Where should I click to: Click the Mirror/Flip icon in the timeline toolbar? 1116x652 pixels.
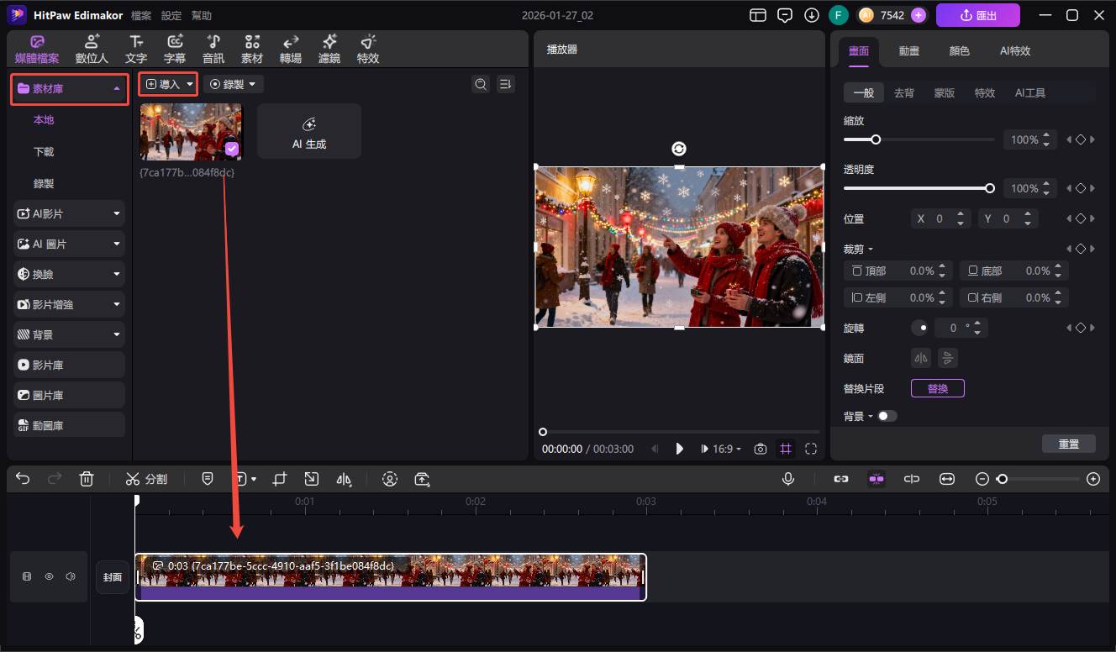click(344, 478)
